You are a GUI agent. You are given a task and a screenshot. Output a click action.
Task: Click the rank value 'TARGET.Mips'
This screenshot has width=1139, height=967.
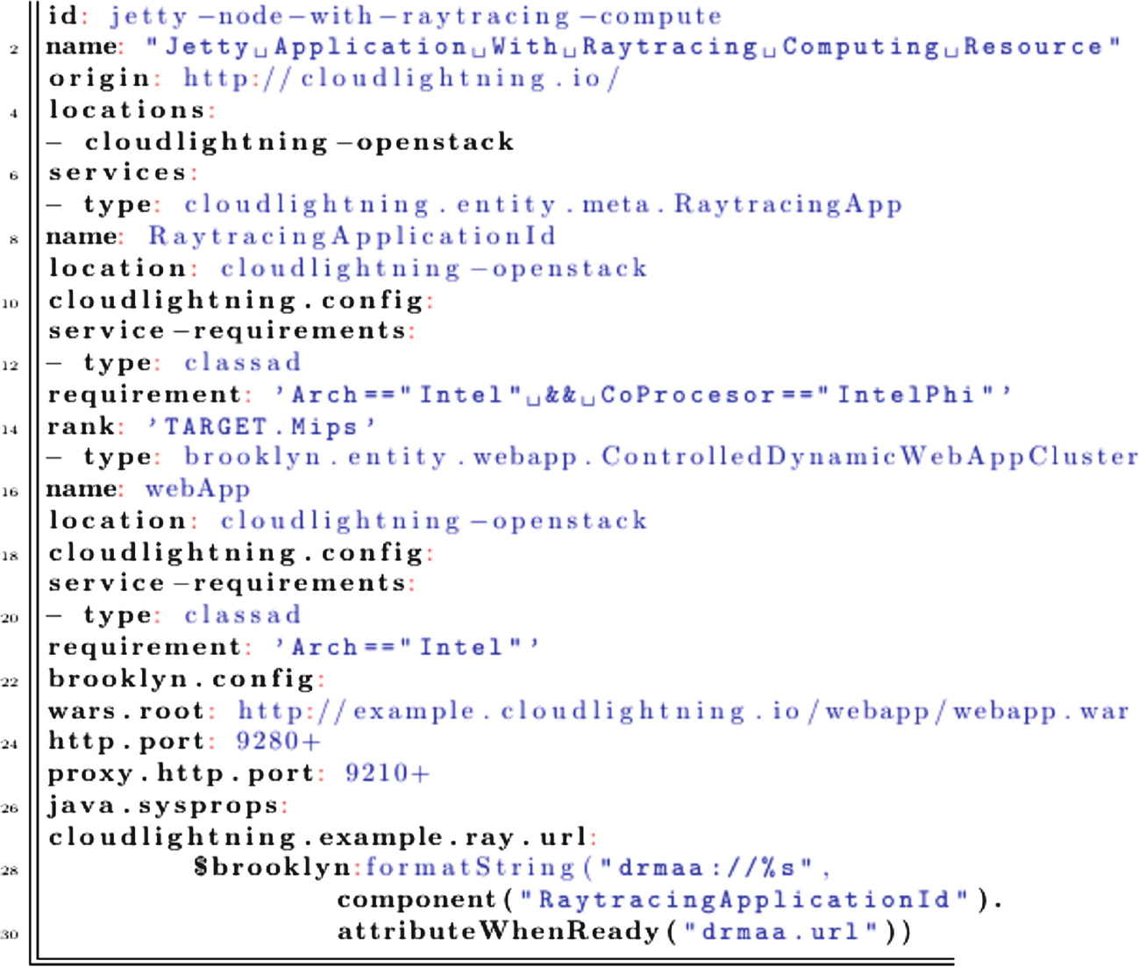(x=262, y=427)
